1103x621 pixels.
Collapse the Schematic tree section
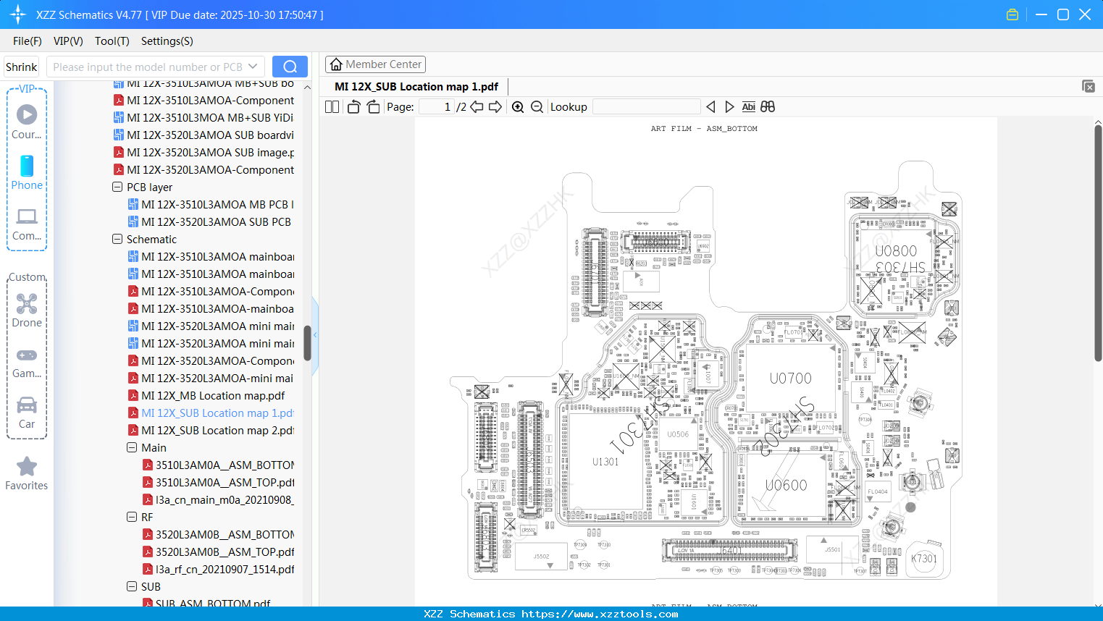tap(117, 239)
